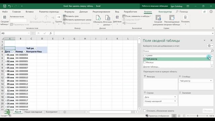This screenshot has height=121, width=215.
Task: Open the Показать options icon
Action: point(185,17)
